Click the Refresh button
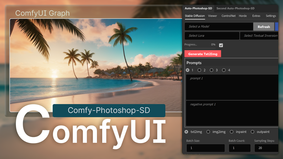This screenshot has width=283, height=159. (264, 26)
